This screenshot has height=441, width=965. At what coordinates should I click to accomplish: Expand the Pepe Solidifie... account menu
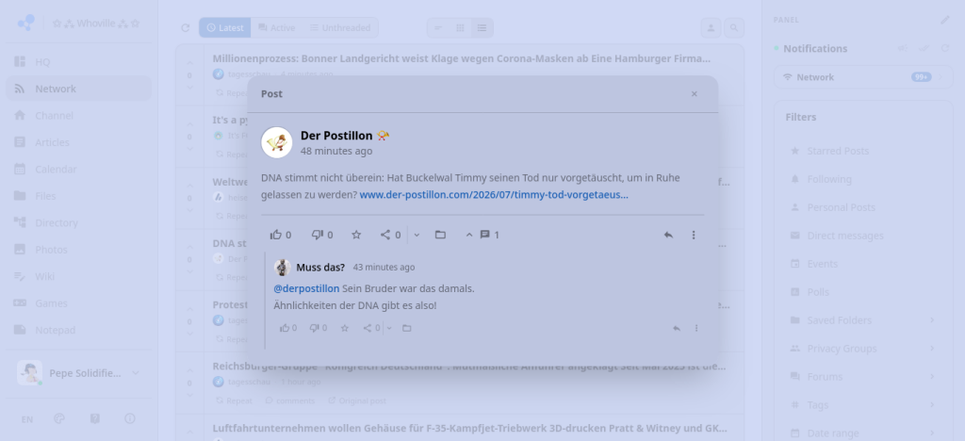coord(79,373)
